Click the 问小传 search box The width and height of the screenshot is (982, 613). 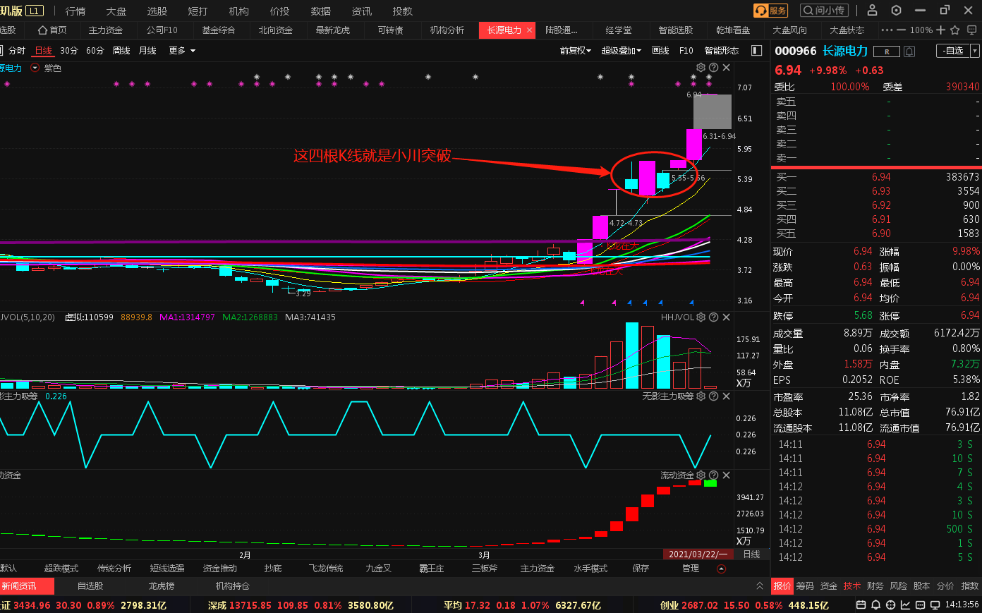[x=823, y=11]
